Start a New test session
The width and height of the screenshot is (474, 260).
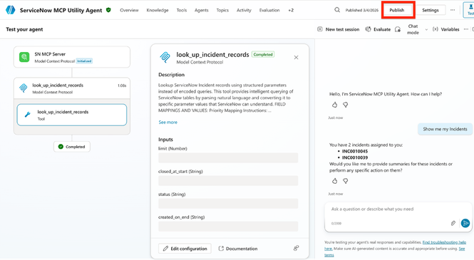point(339,29)
